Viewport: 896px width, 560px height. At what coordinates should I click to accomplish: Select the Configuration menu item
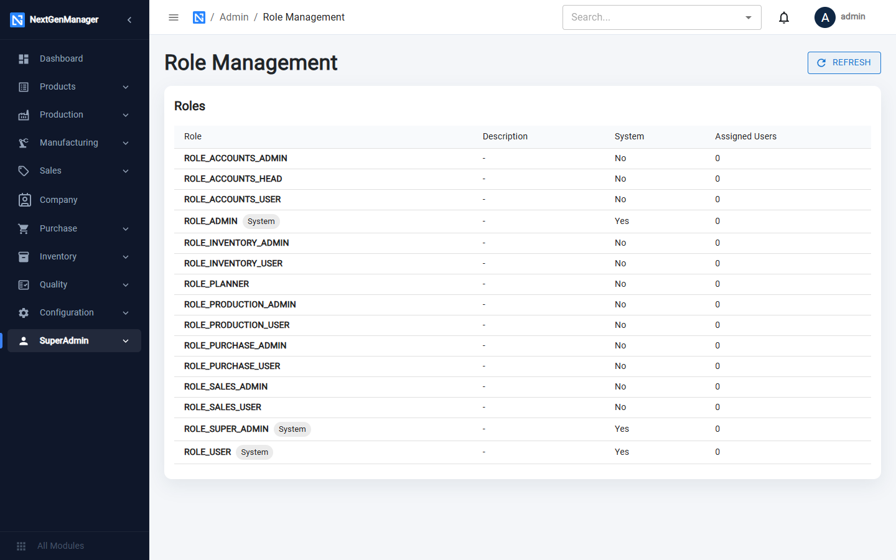(x=75, y=313)
